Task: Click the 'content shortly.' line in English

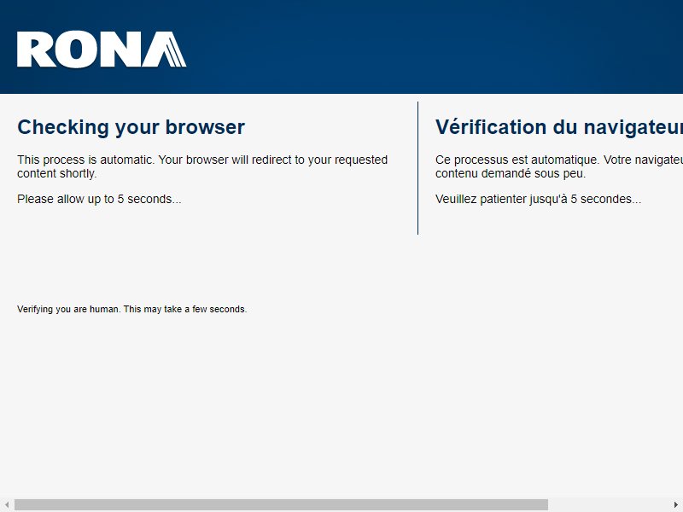Action: [x=56, y=173]
